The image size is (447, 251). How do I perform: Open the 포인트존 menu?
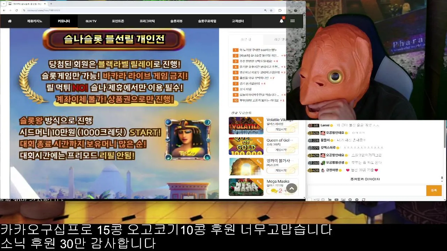pyautogui.click(x=118, y=21)
